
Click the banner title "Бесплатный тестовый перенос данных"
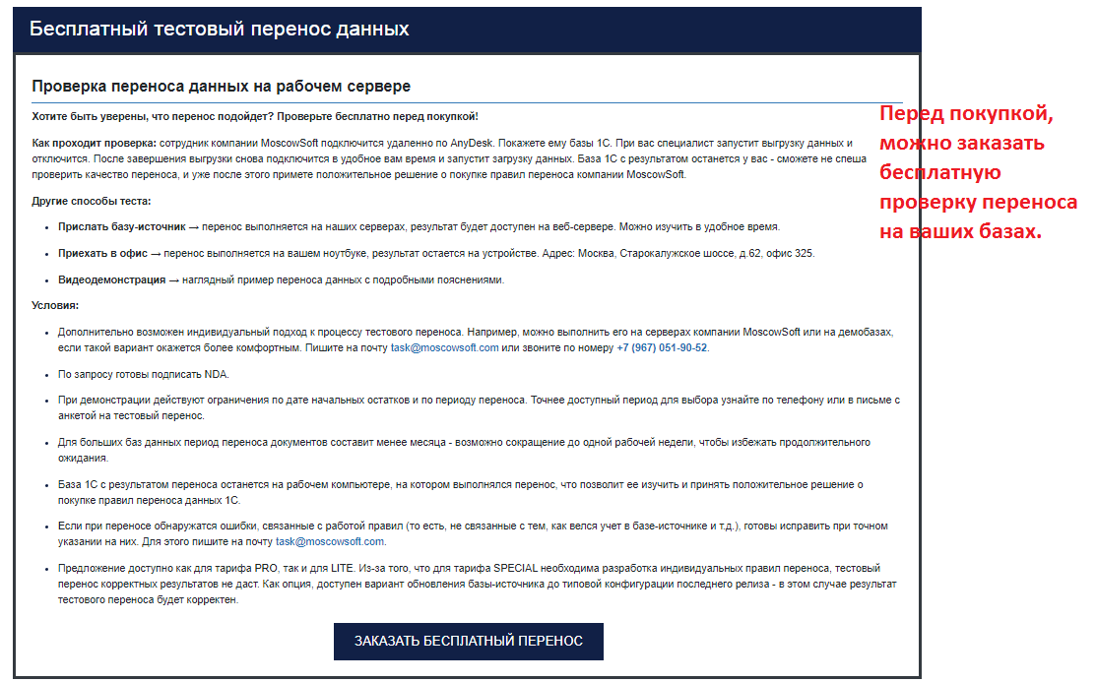coord(219,29)
